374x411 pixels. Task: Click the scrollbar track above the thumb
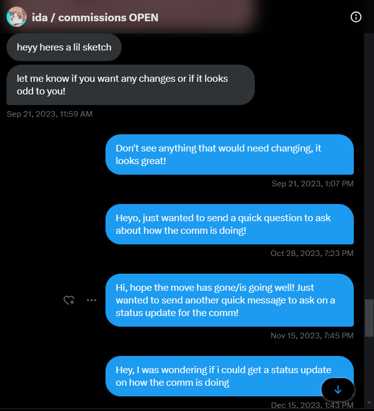(x=369, y=167)
